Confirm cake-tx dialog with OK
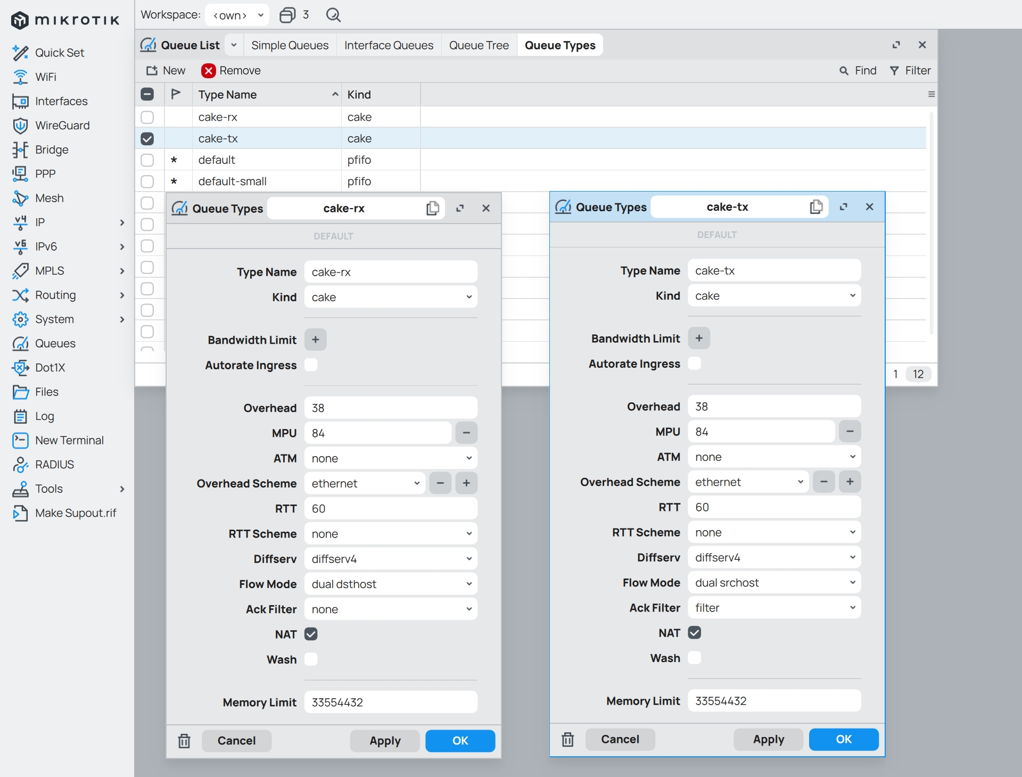Screen dimensions: 1022x777 [x=844, y=739]
